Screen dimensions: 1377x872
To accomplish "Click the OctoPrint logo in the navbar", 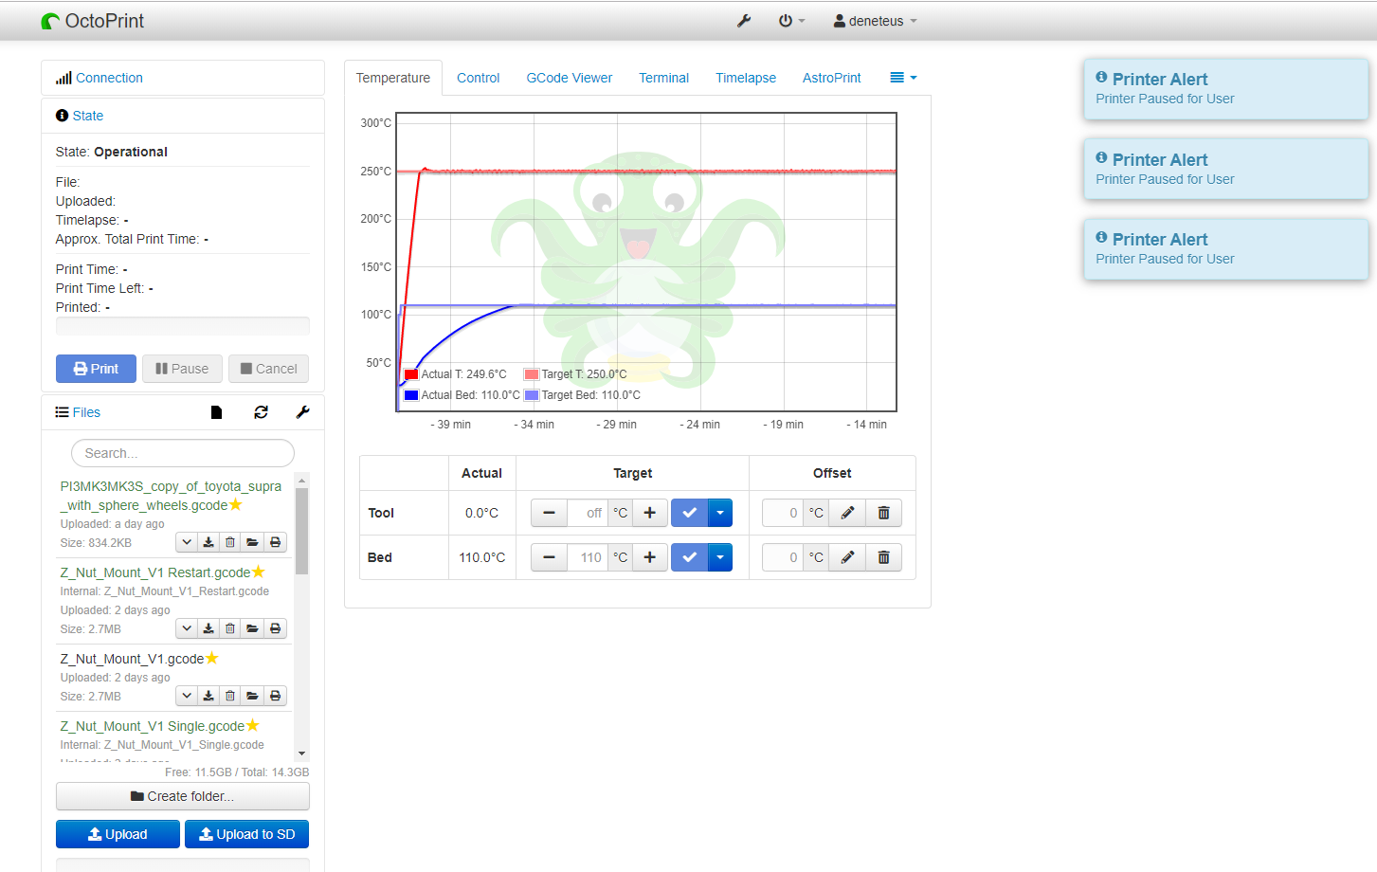I will point(93,21).
